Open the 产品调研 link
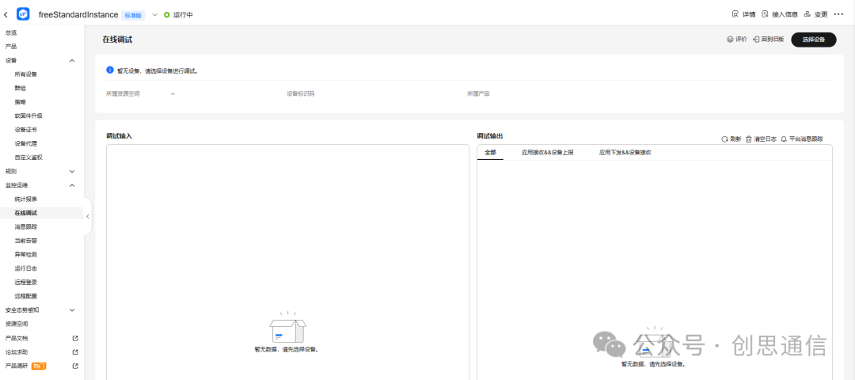 (x=17, y=366)
